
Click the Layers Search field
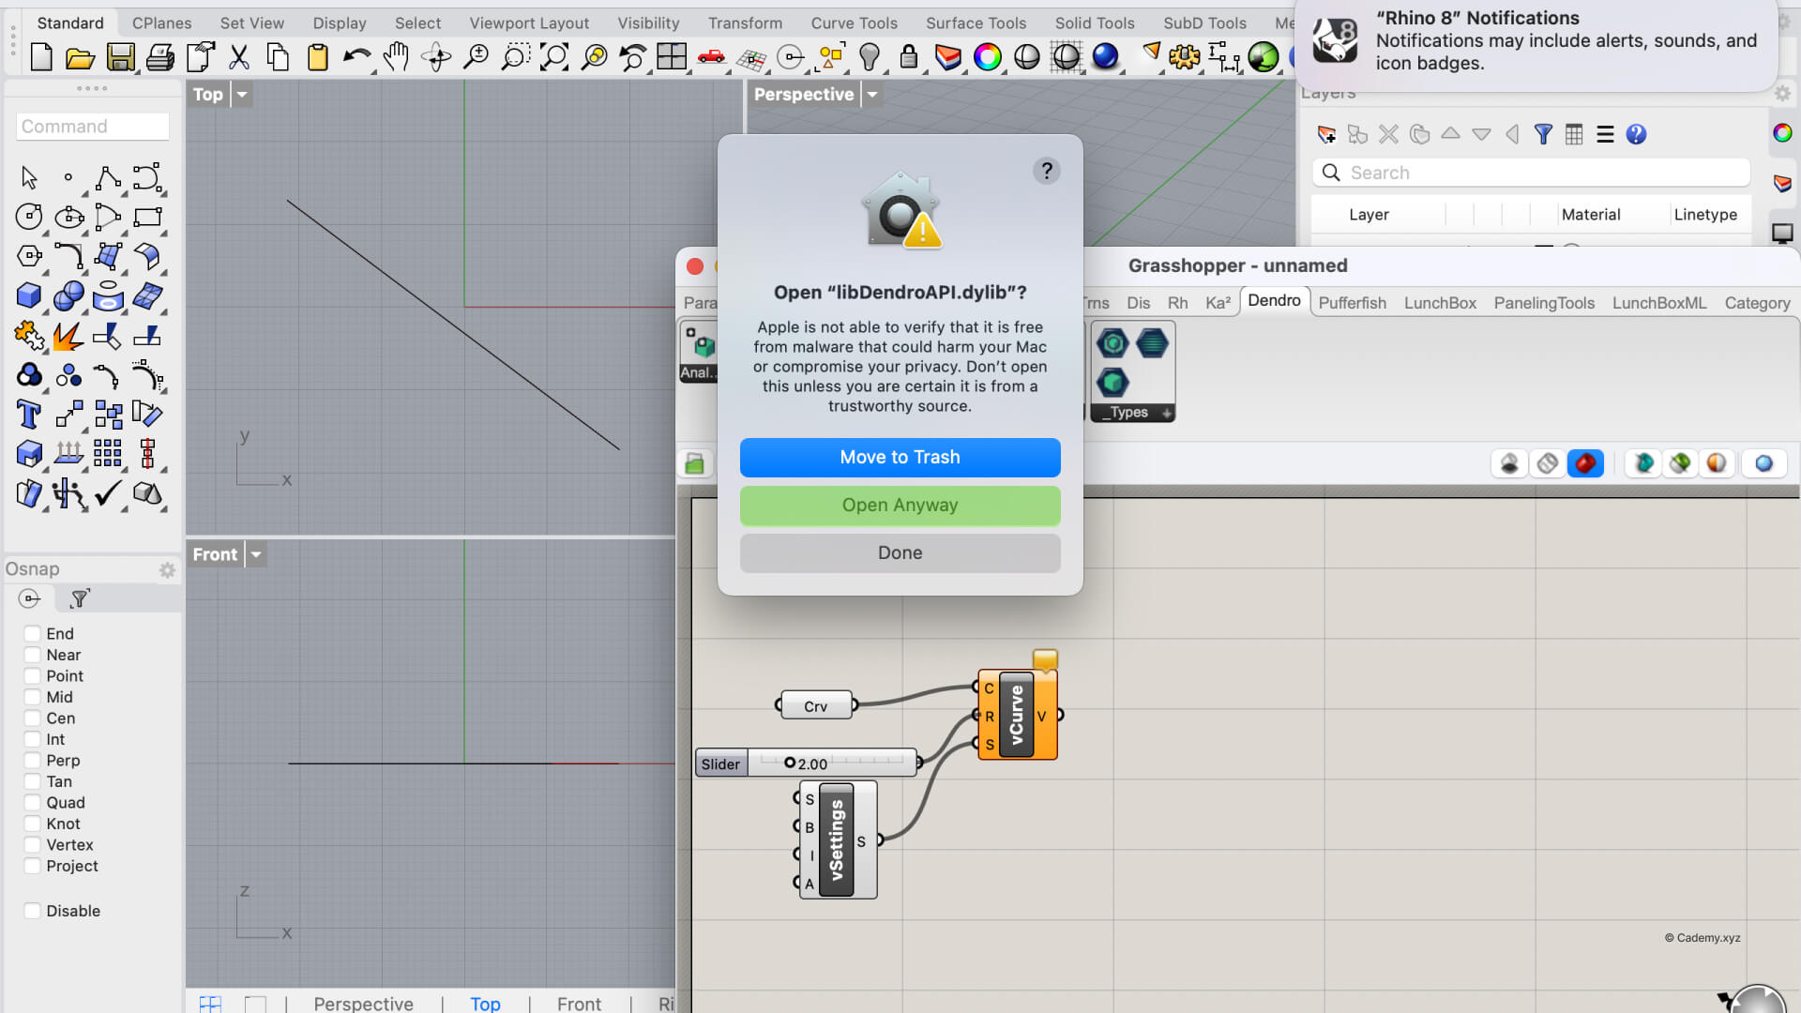point(1531,173)
